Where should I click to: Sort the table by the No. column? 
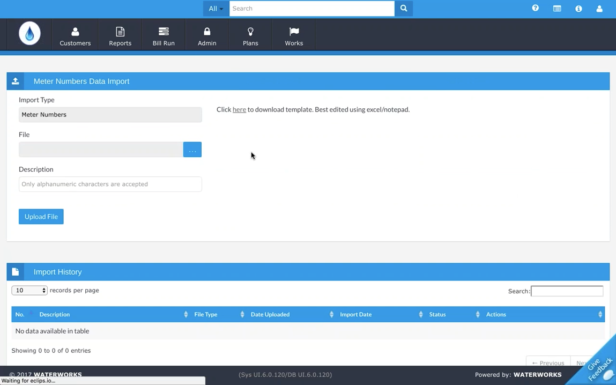click(24, 314)
